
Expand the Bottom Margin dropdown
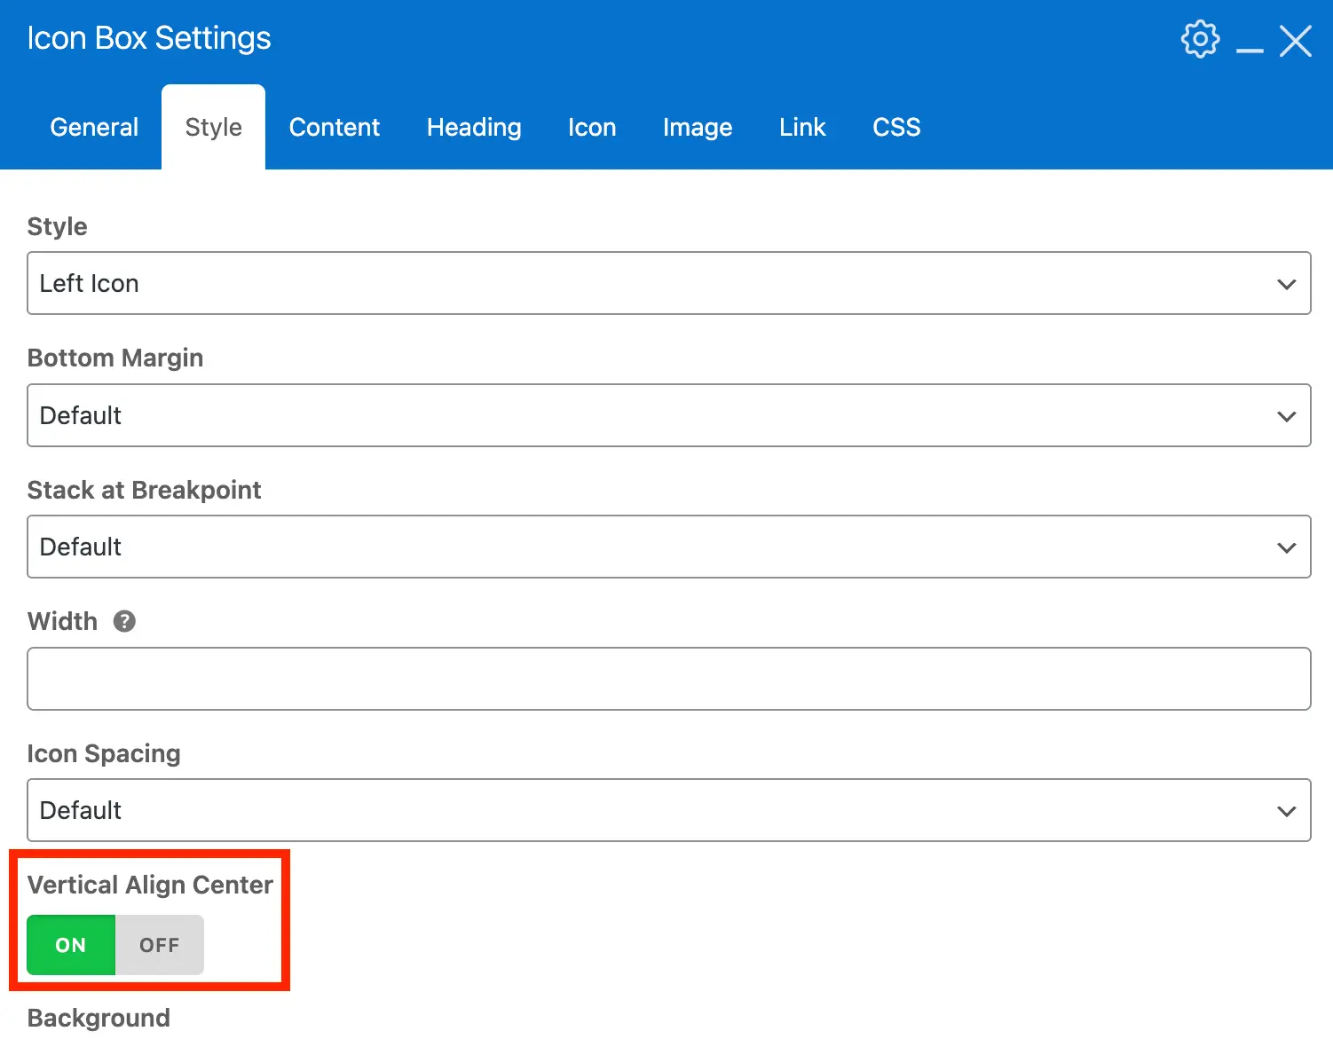668,415
